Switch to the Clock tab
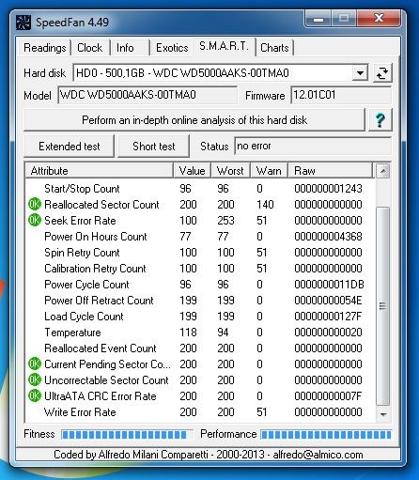Screen dimensions: 419x480 pos(90,48)
